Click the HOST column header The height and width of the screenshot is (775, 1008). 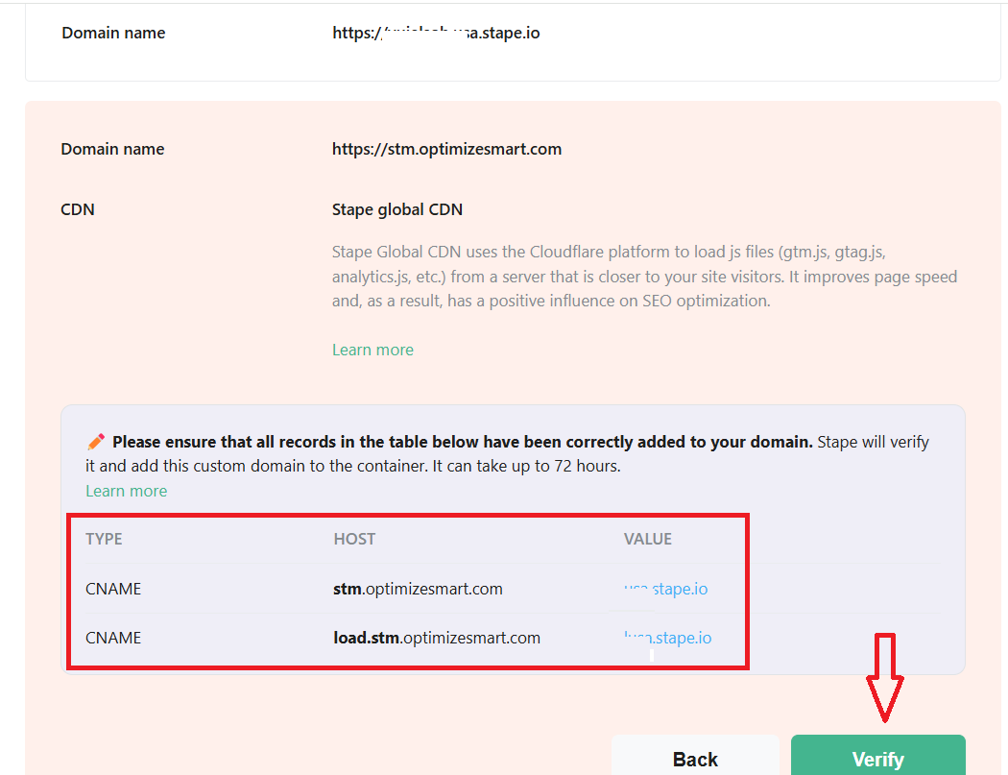click(354, 539)
